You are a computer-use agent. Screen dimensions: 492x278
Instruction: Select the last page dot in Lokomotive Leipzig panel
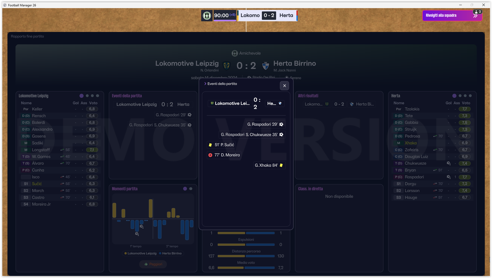tap(98, 96)
